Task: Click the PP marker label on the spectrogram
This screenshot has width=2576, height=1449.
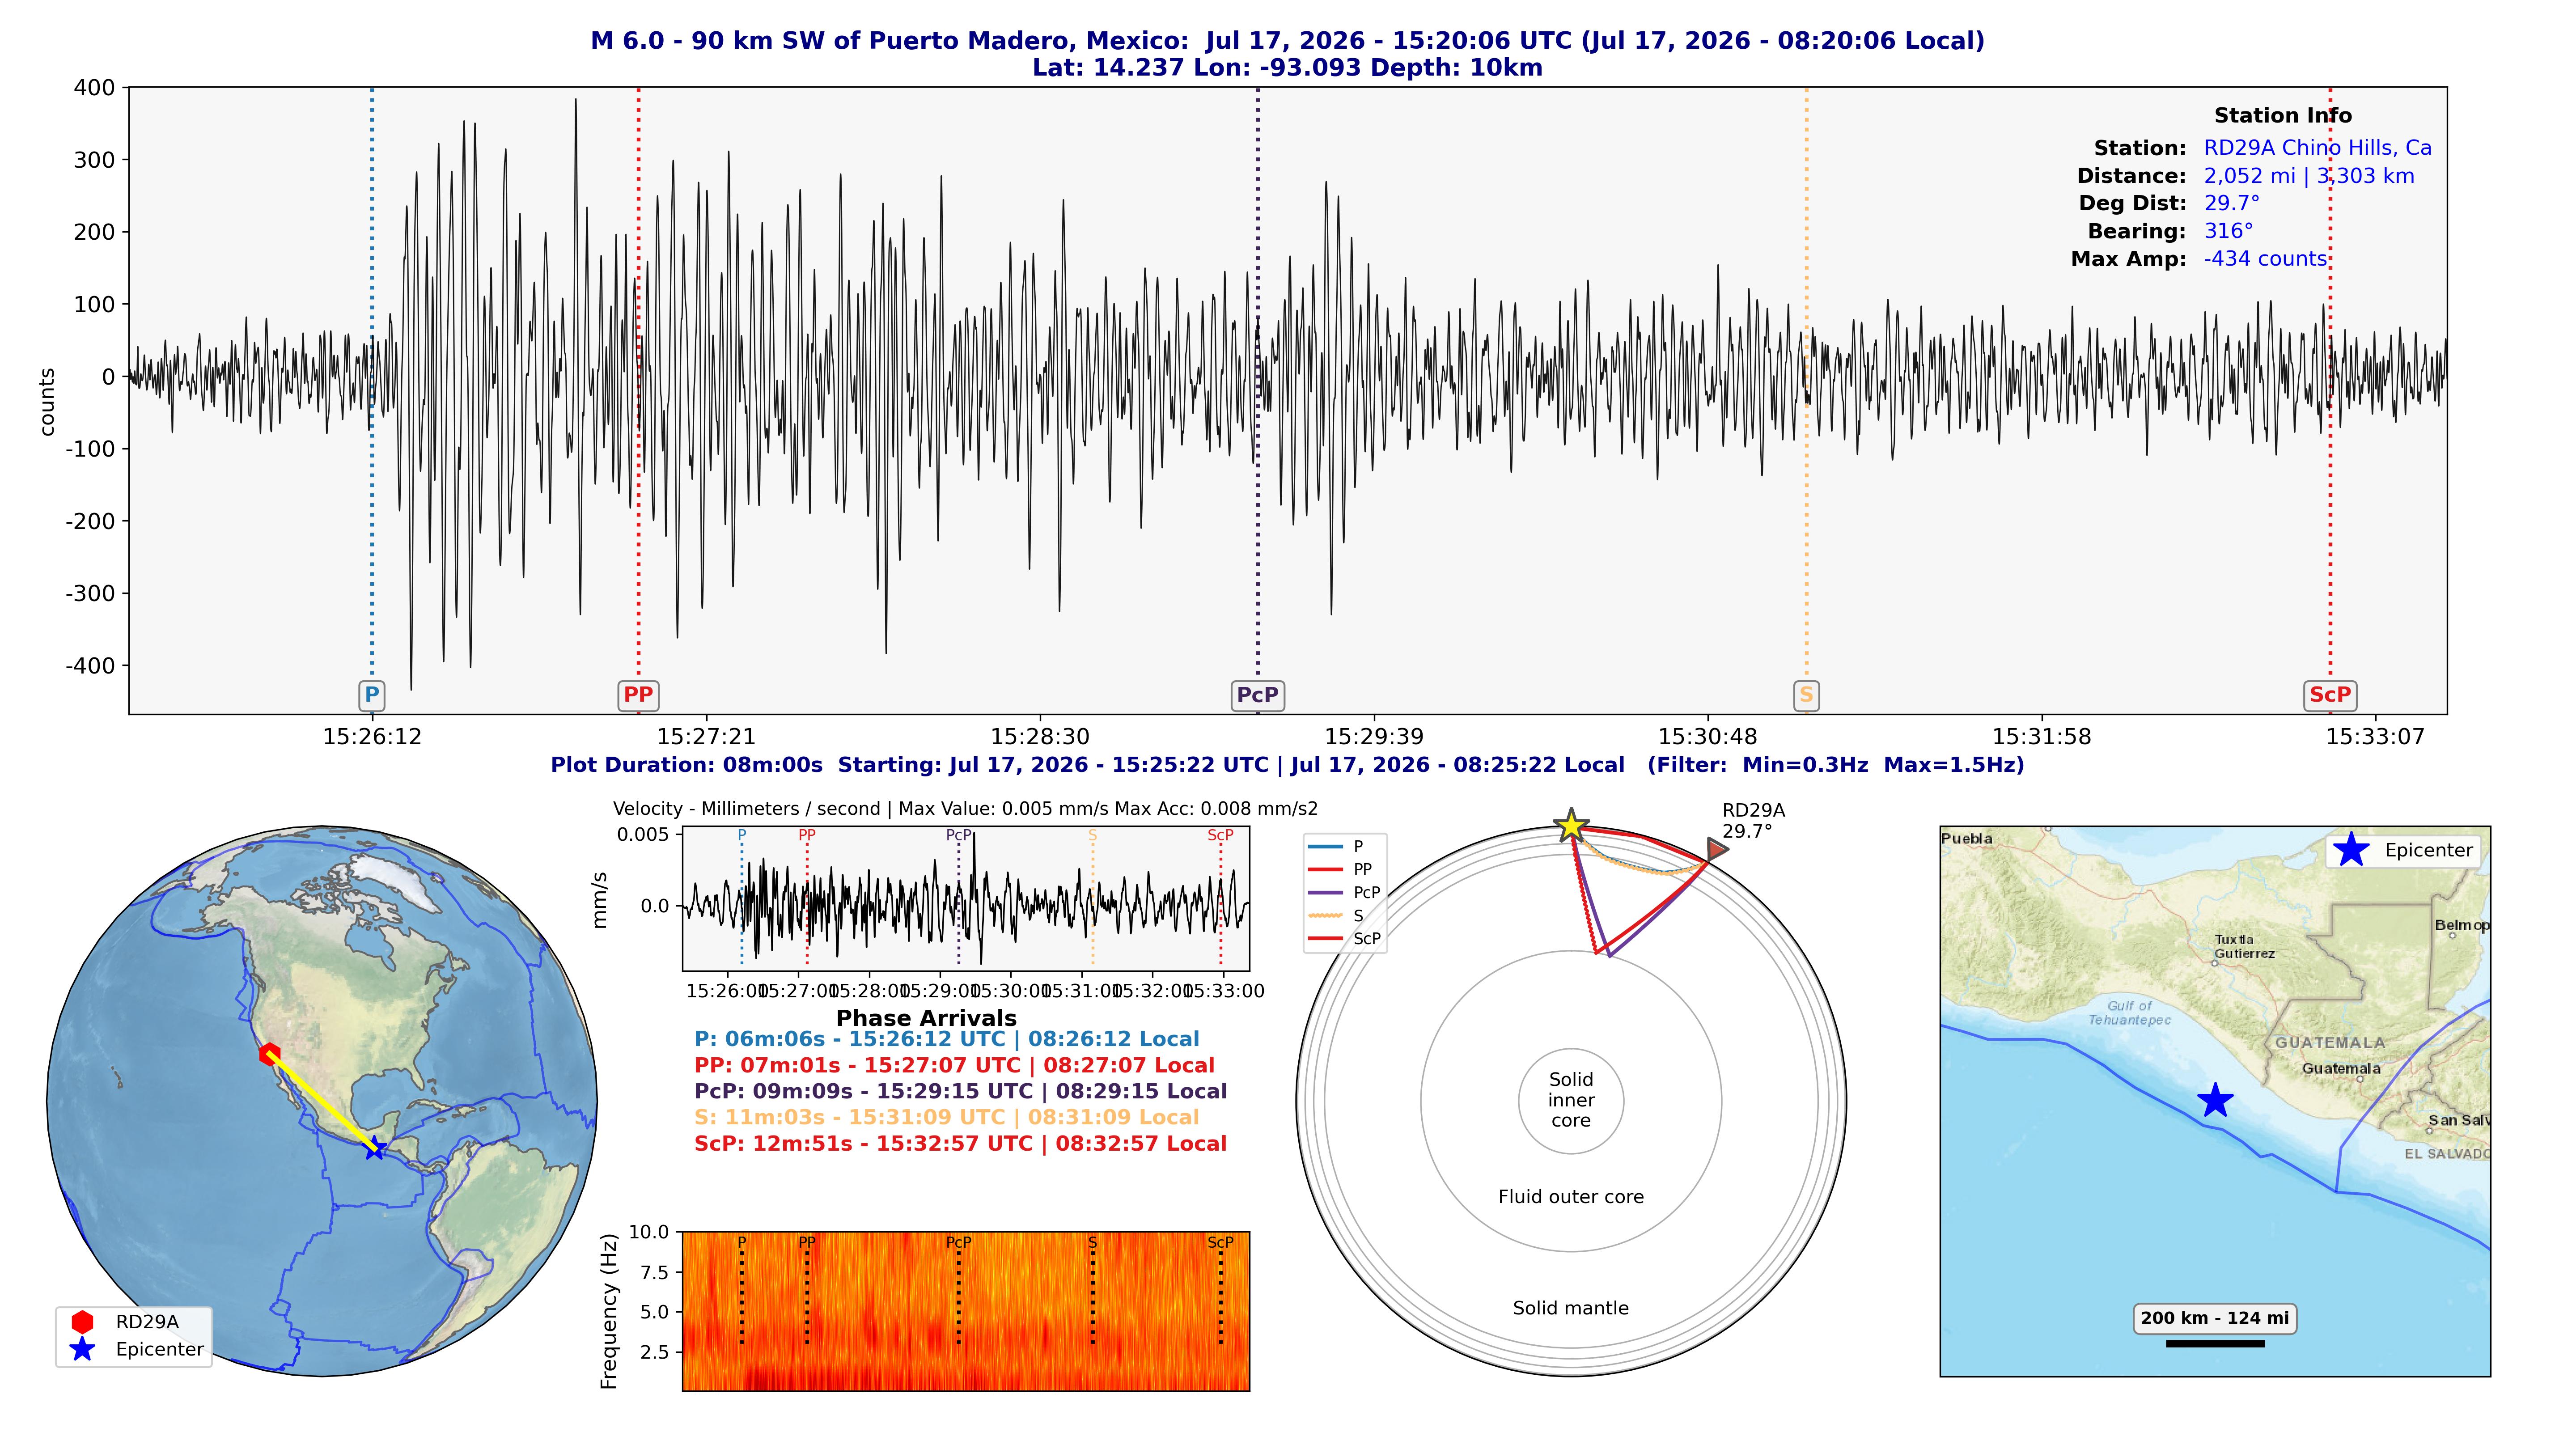Action: pyautogui.click(x=807, y=1242)
